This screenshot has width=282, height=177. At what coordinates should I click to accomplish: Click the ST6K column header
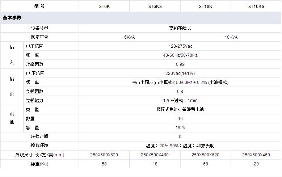[104, 6]
